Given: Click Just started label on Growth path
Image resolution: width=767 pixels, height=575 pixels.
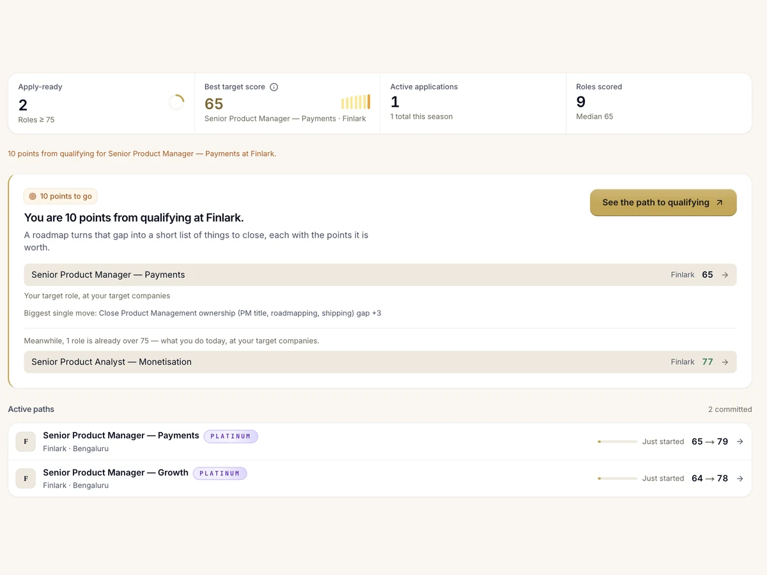Looking at the screenshot, I should click(x=663, y=478).
